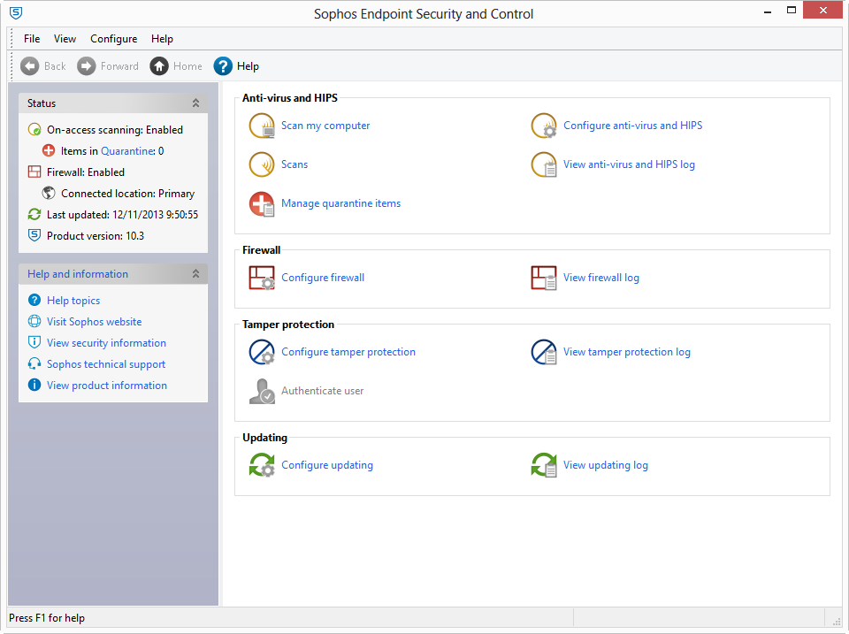Open Sophos technical support link
Image resolution: width=849 pixels, height=634 pixels.
pos(106,364)
